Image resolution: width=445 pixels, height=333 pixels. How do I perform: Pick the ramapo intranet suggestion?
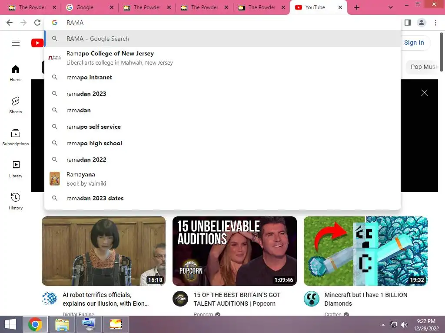pyautogui.click(x=223, y=77)
